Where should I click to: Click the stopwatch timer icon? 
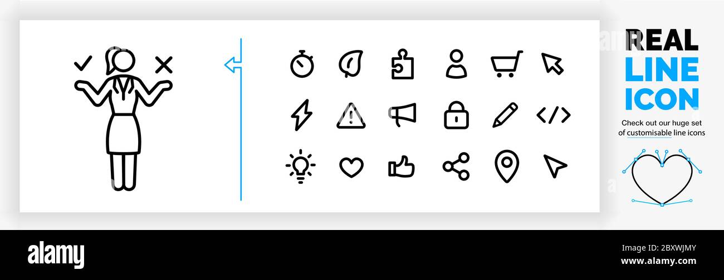(302, 64)
